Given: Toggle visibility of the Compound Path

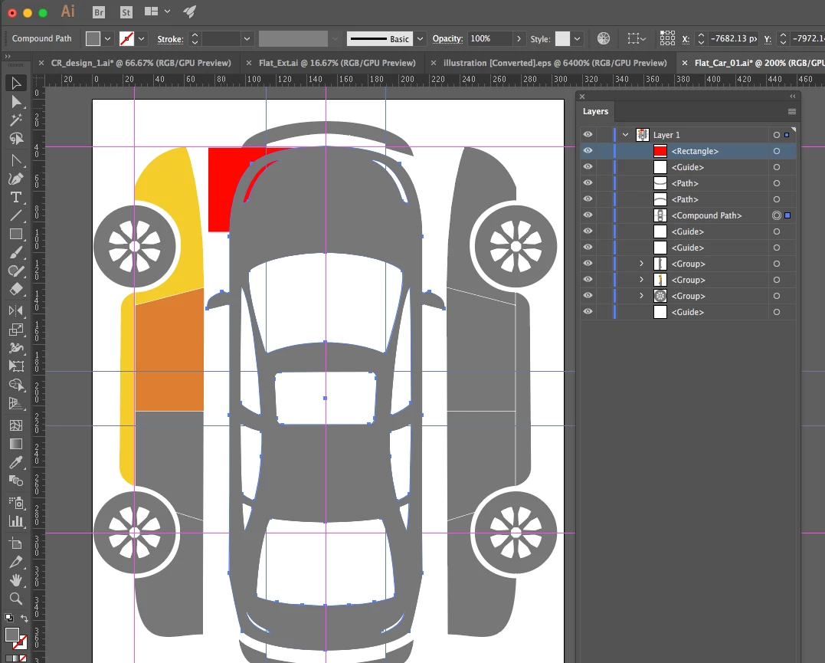Looking at the screenshot, I should [x=588, y=215].
